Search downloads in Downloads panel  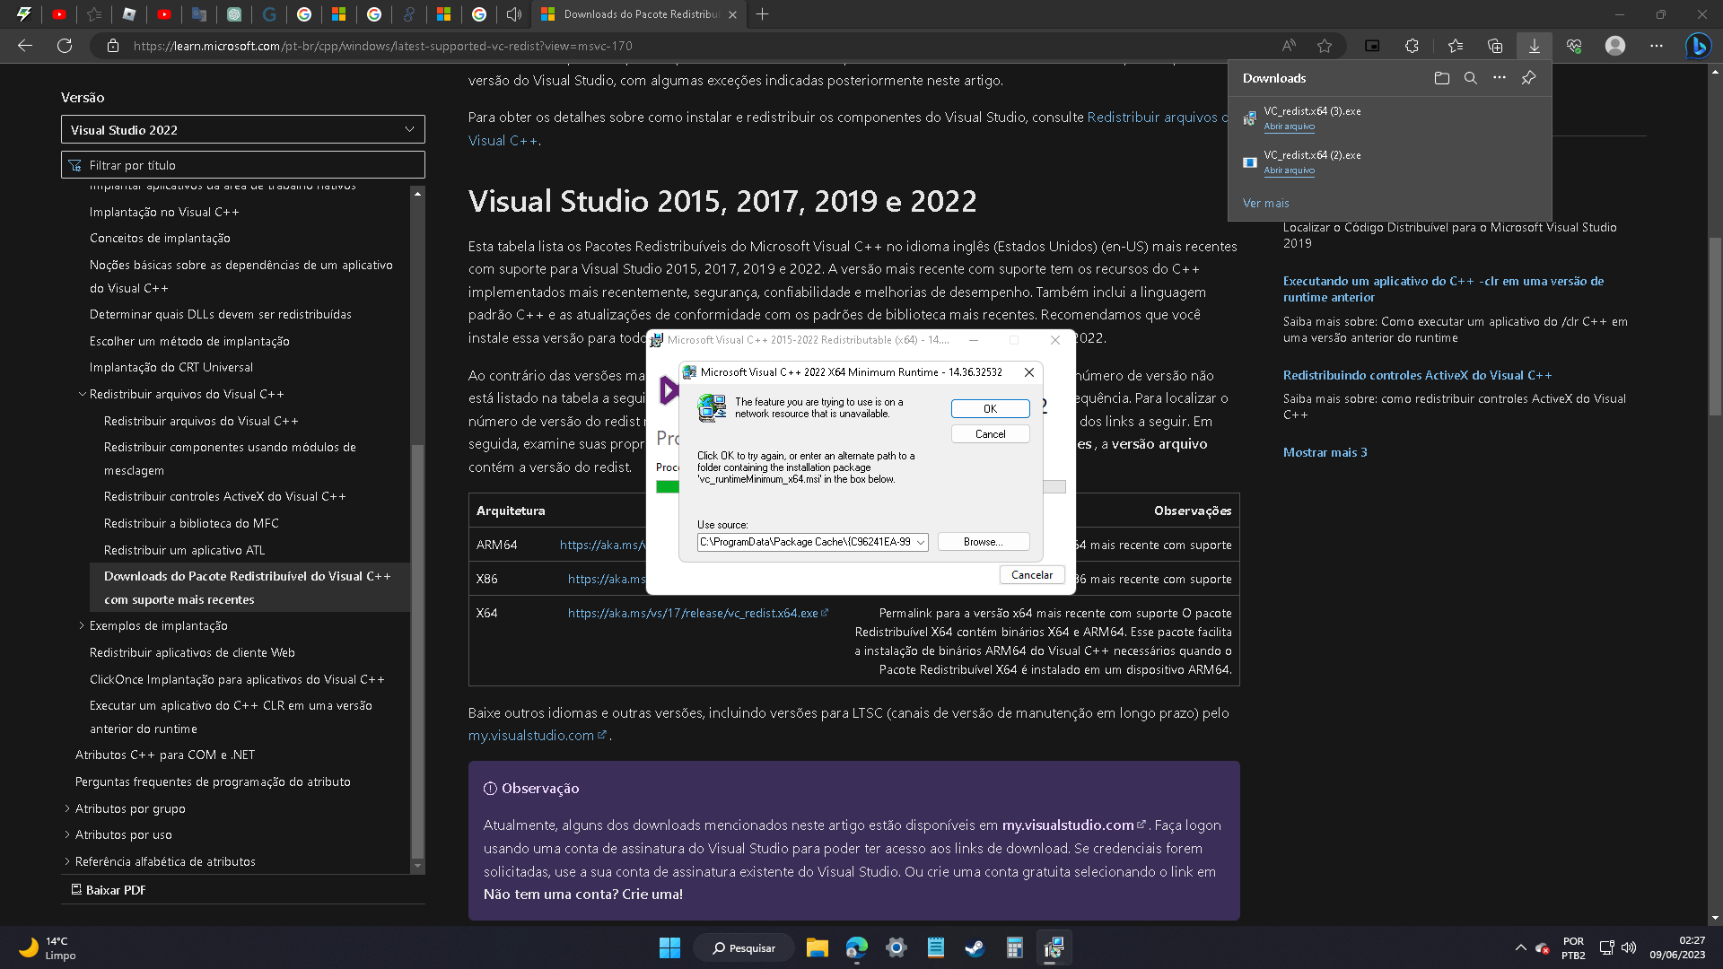click(1471, 78)
